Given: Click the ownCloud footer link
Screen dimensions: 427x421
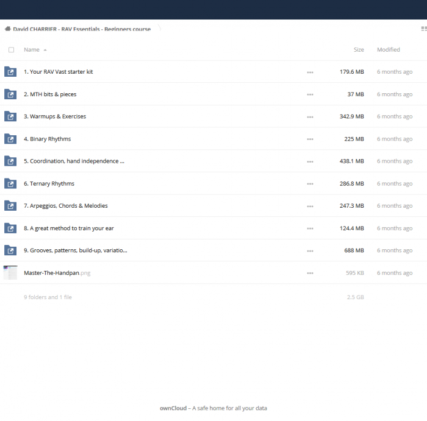Looking at the screenshot, I should 173,408.
